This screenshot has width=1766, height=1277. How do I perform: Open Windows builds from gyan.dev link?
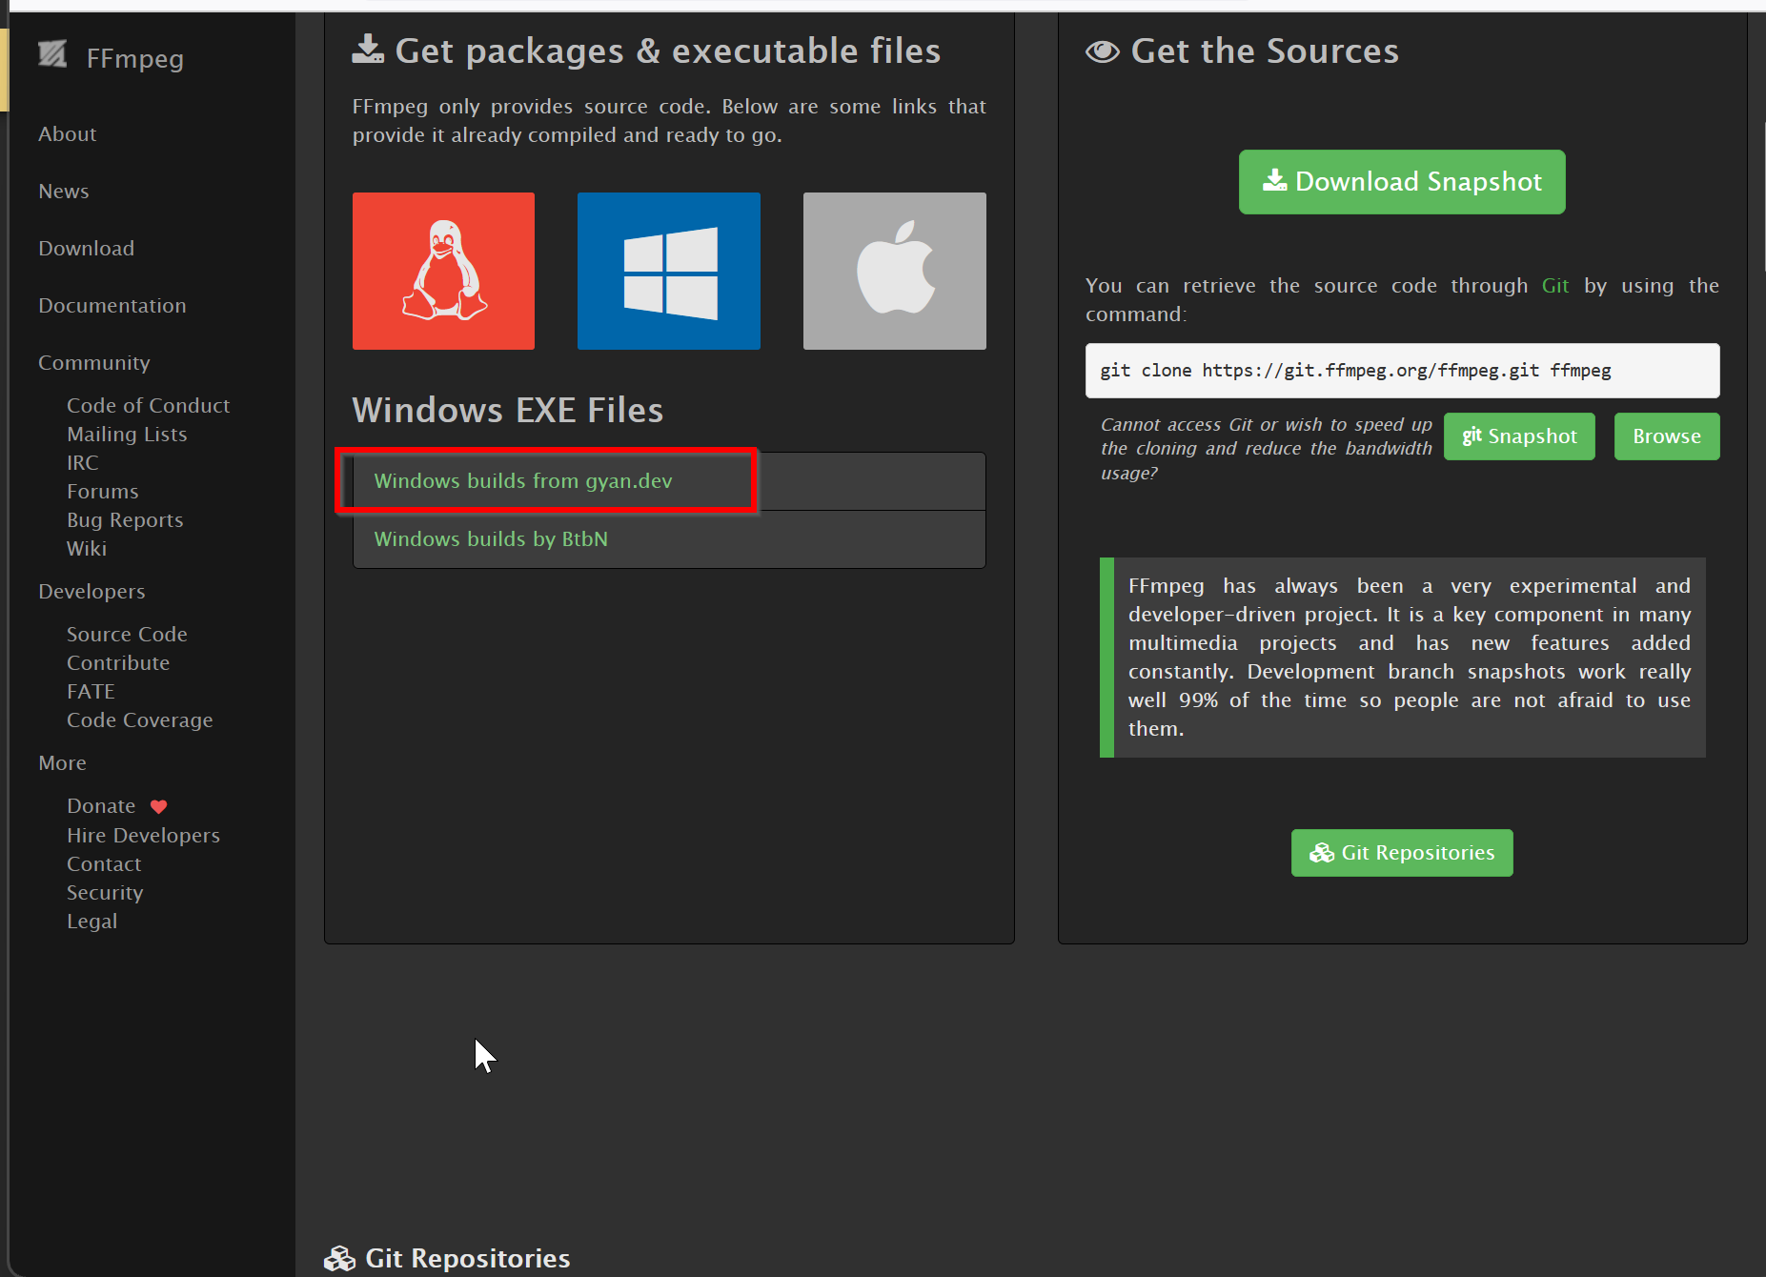tap(523, 480)
